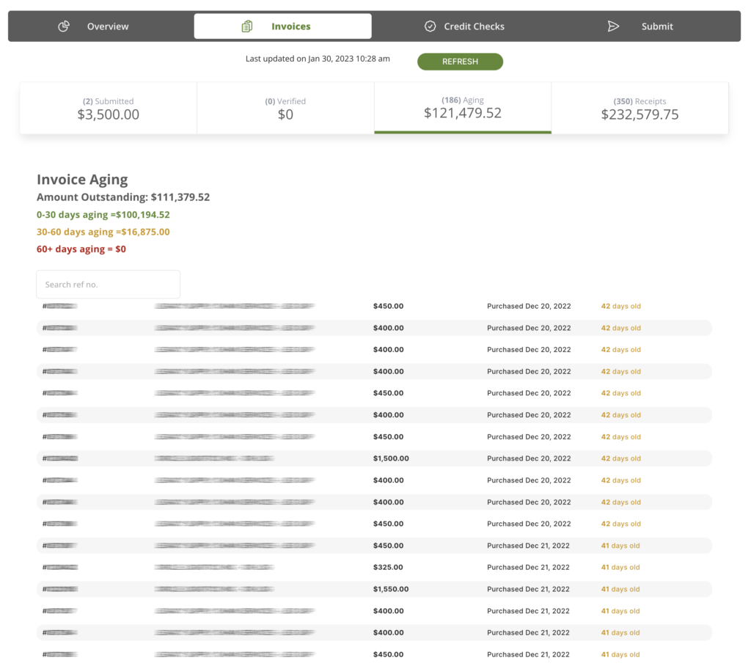Go to the Submit tab label

pyautogui.click(x=657, y=26)
